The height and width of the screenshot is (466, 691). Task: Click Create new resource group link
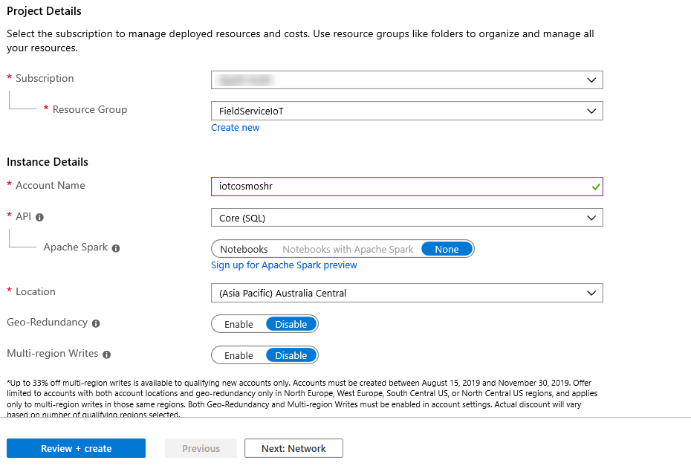(236, 127)
